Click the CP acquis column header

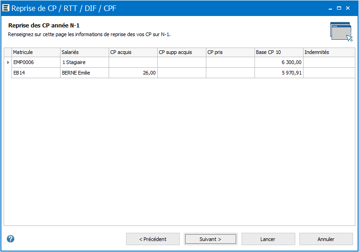point(133,52)
